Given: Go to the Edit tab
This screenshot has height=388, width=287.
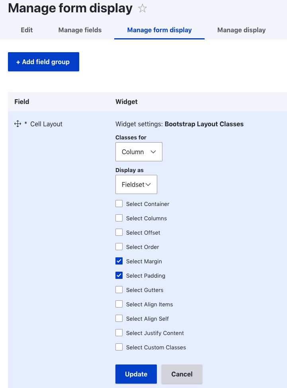Looking at the screenshot, I should 27,30.
